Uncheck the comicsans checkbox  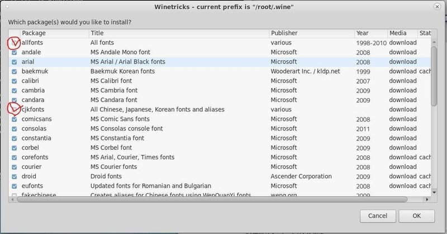click(x=15, y=119)
